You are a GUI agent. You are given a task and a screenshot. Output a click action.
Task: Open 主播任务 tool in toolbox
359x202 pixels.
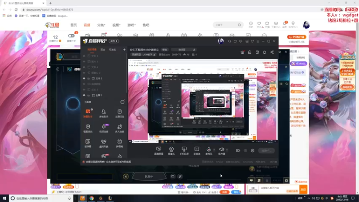click(x=119, y=114)
